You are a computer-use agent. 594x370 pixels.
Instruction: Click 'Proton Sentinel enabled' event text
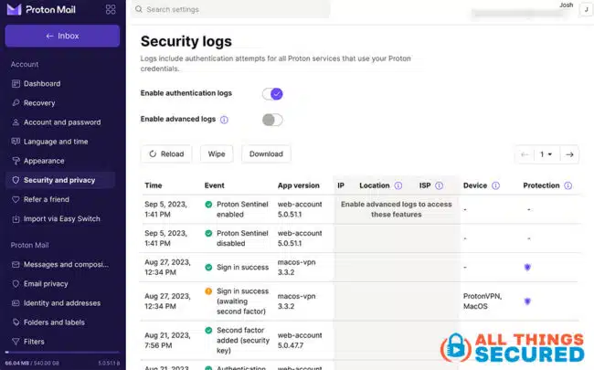click(242, 209)
